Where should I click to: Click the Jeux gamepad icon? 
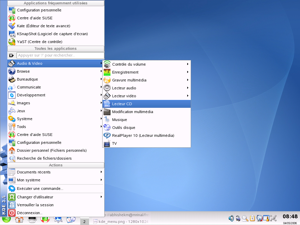(12, 111)
